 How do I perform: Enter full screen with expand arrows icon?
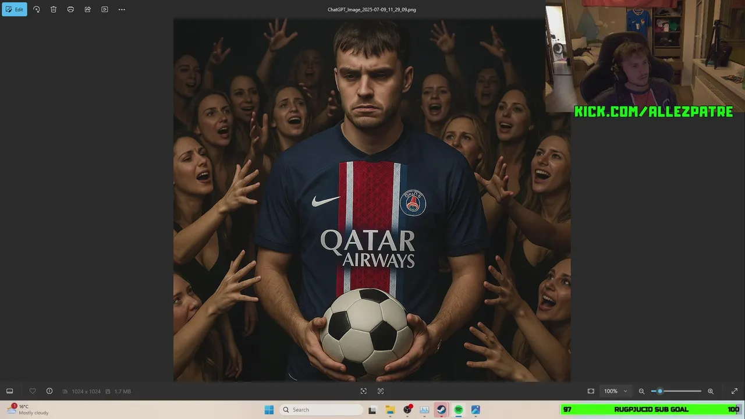click(x=735, y=391)
